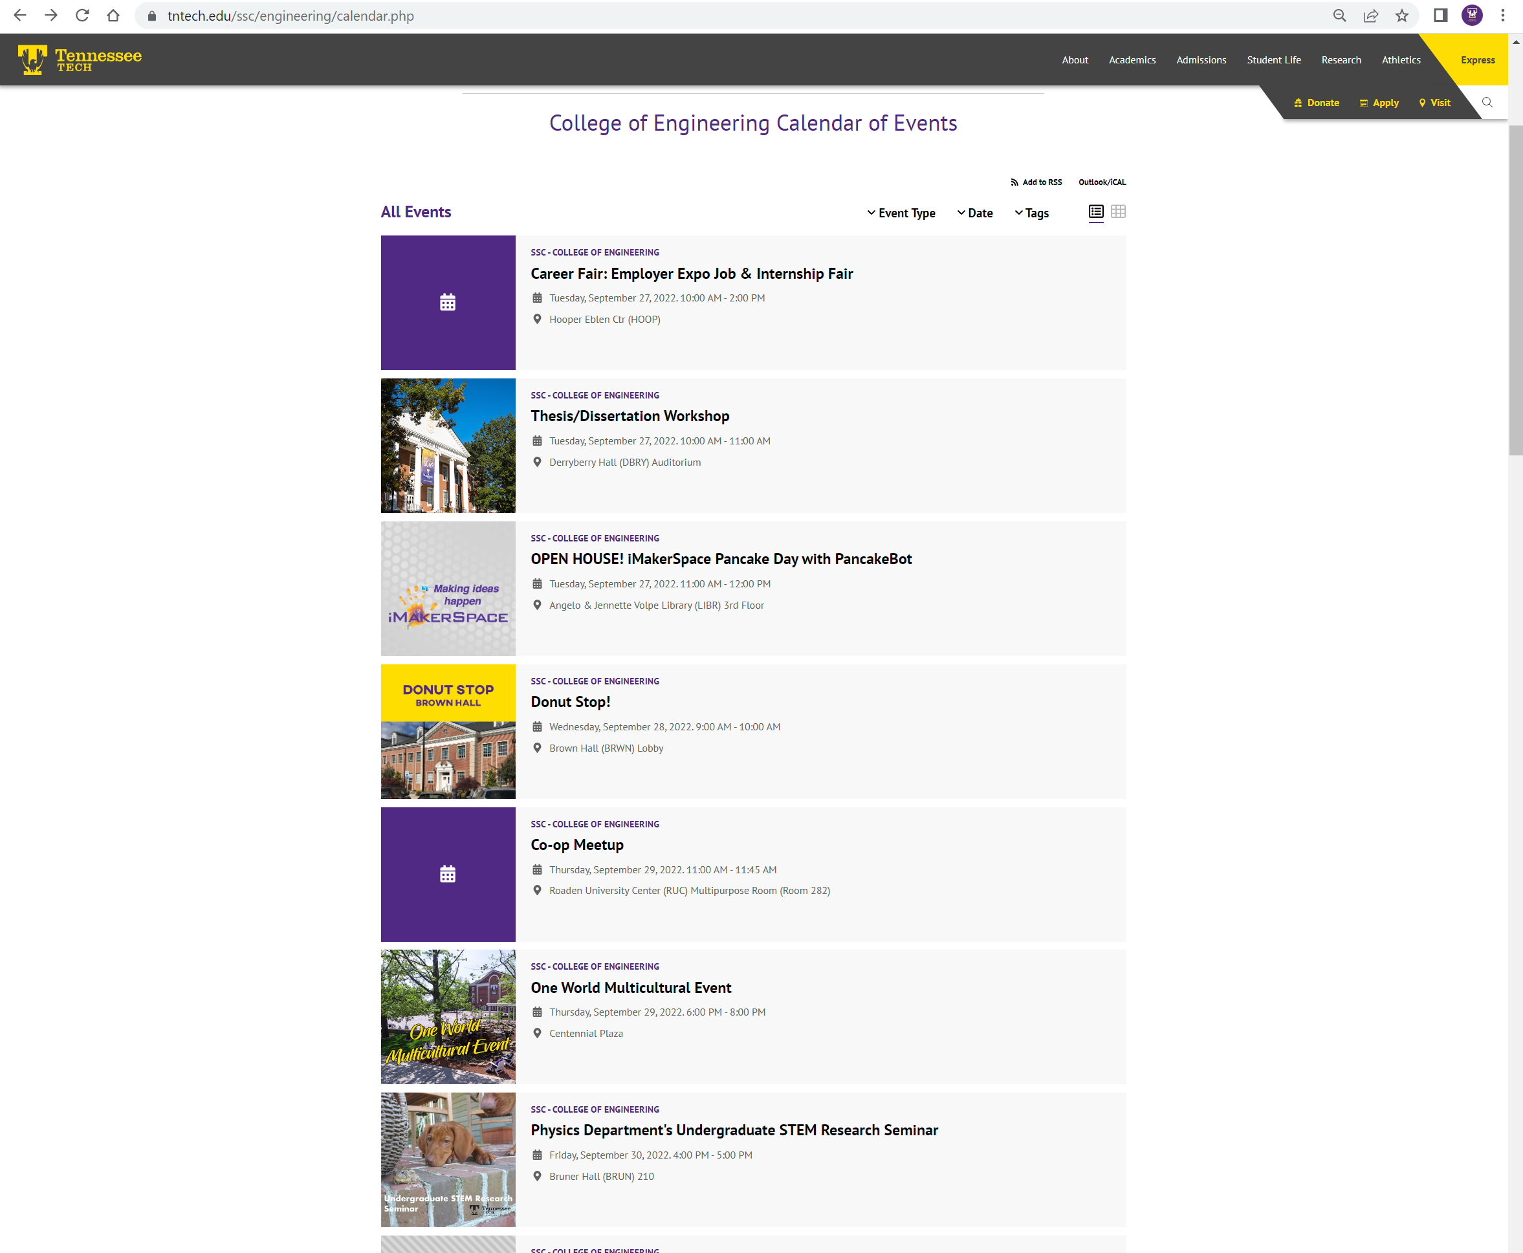1523x1253 pixels.
Task: Open the Student Life menu
Action: 1273,60
